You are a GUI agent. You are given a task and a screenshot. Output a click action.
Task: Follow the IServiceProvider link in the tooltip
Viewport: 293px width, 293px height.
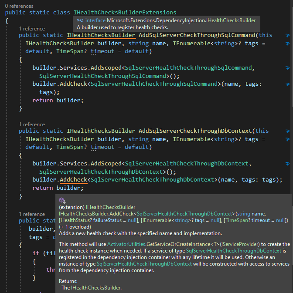[x=239, y=244]
